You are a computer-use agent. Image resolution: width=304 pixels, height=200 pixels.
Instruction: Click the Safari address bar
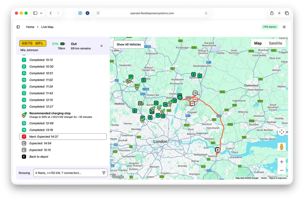click(152, 13)
